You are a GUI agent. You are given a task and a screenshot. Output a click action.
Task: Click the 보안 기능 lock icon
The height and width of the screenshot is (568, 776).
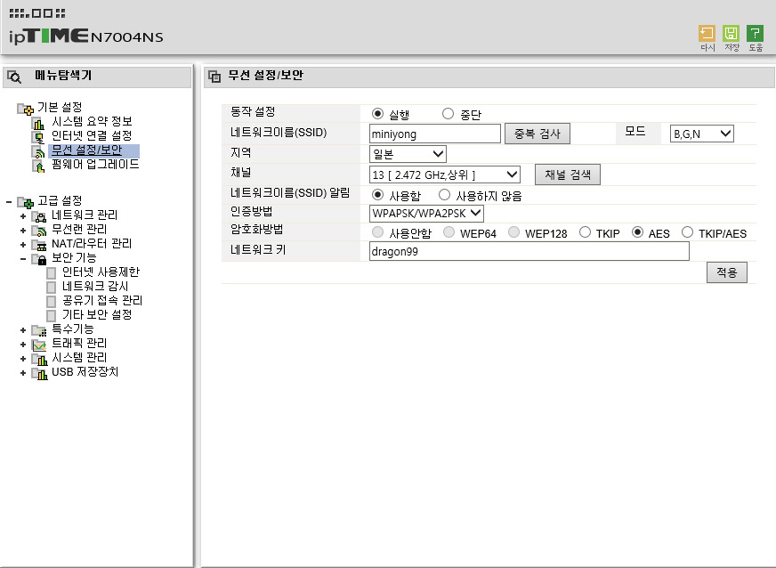tap(39, 259)
